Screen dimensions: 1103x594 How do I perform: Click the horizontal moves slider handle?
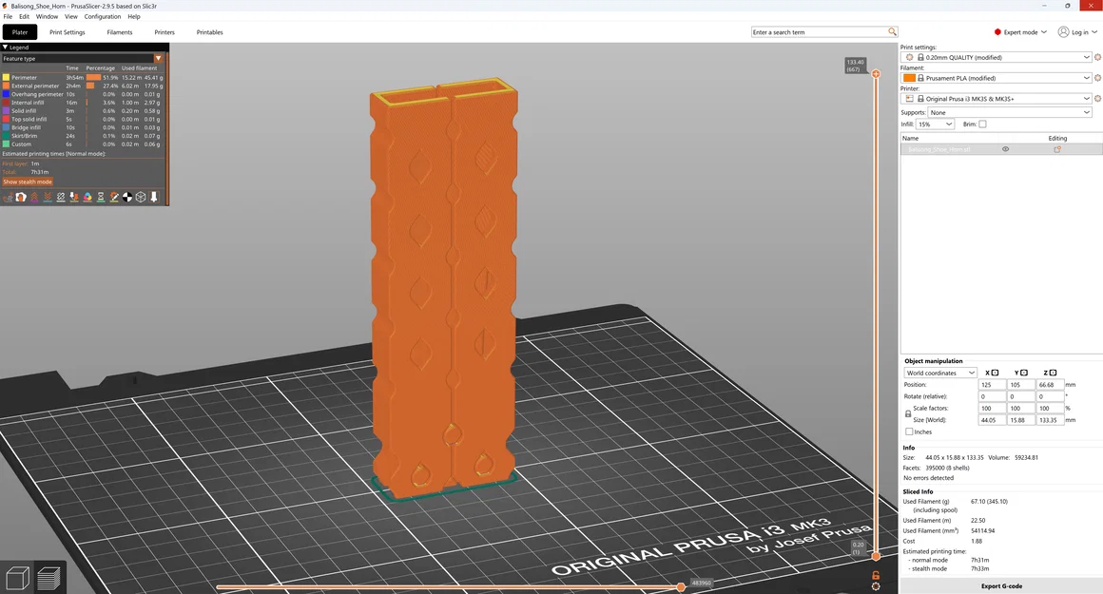pos(681,587)
